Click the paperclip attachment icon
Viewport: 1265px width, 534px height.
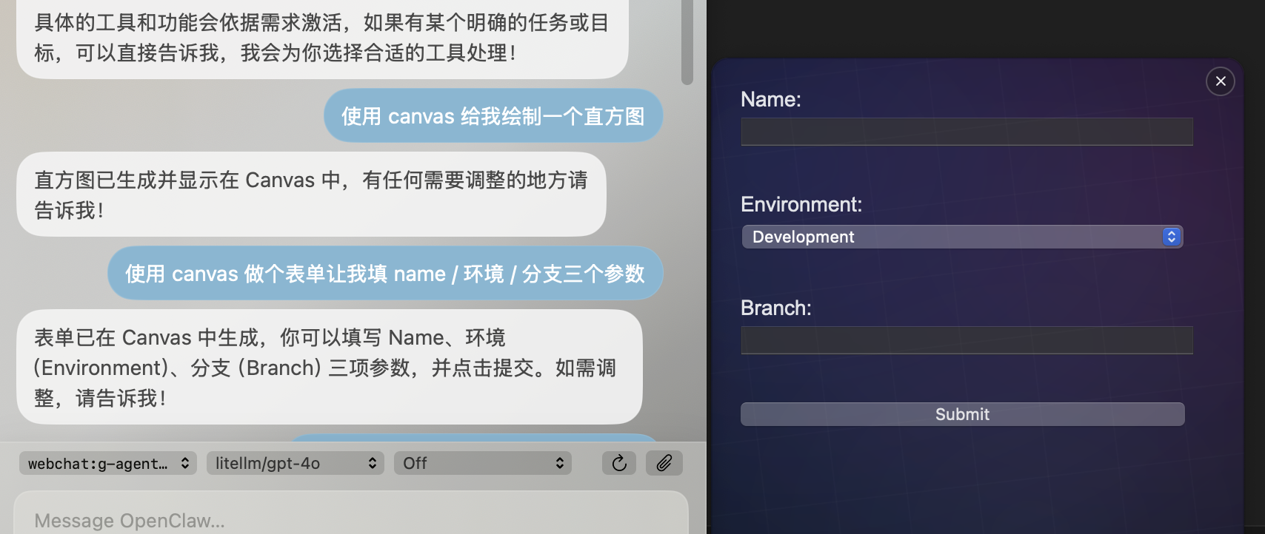point(664,463)
